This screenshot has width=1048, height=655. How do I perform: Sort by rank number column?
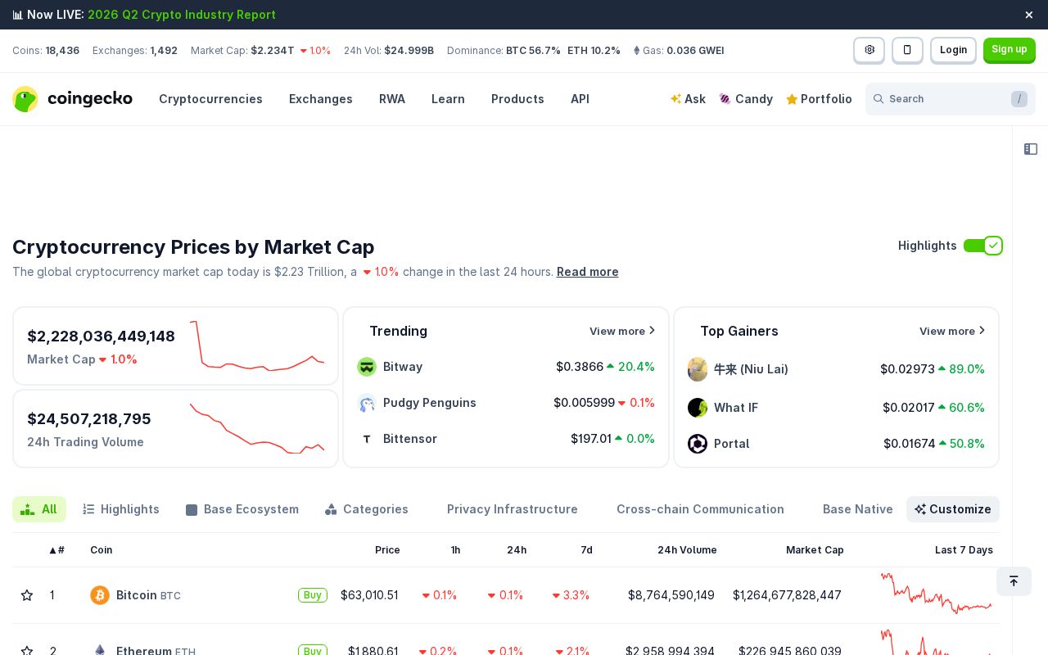(56, 550)
